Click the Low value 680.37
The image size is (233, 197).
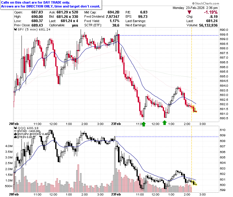coord(37,21)
